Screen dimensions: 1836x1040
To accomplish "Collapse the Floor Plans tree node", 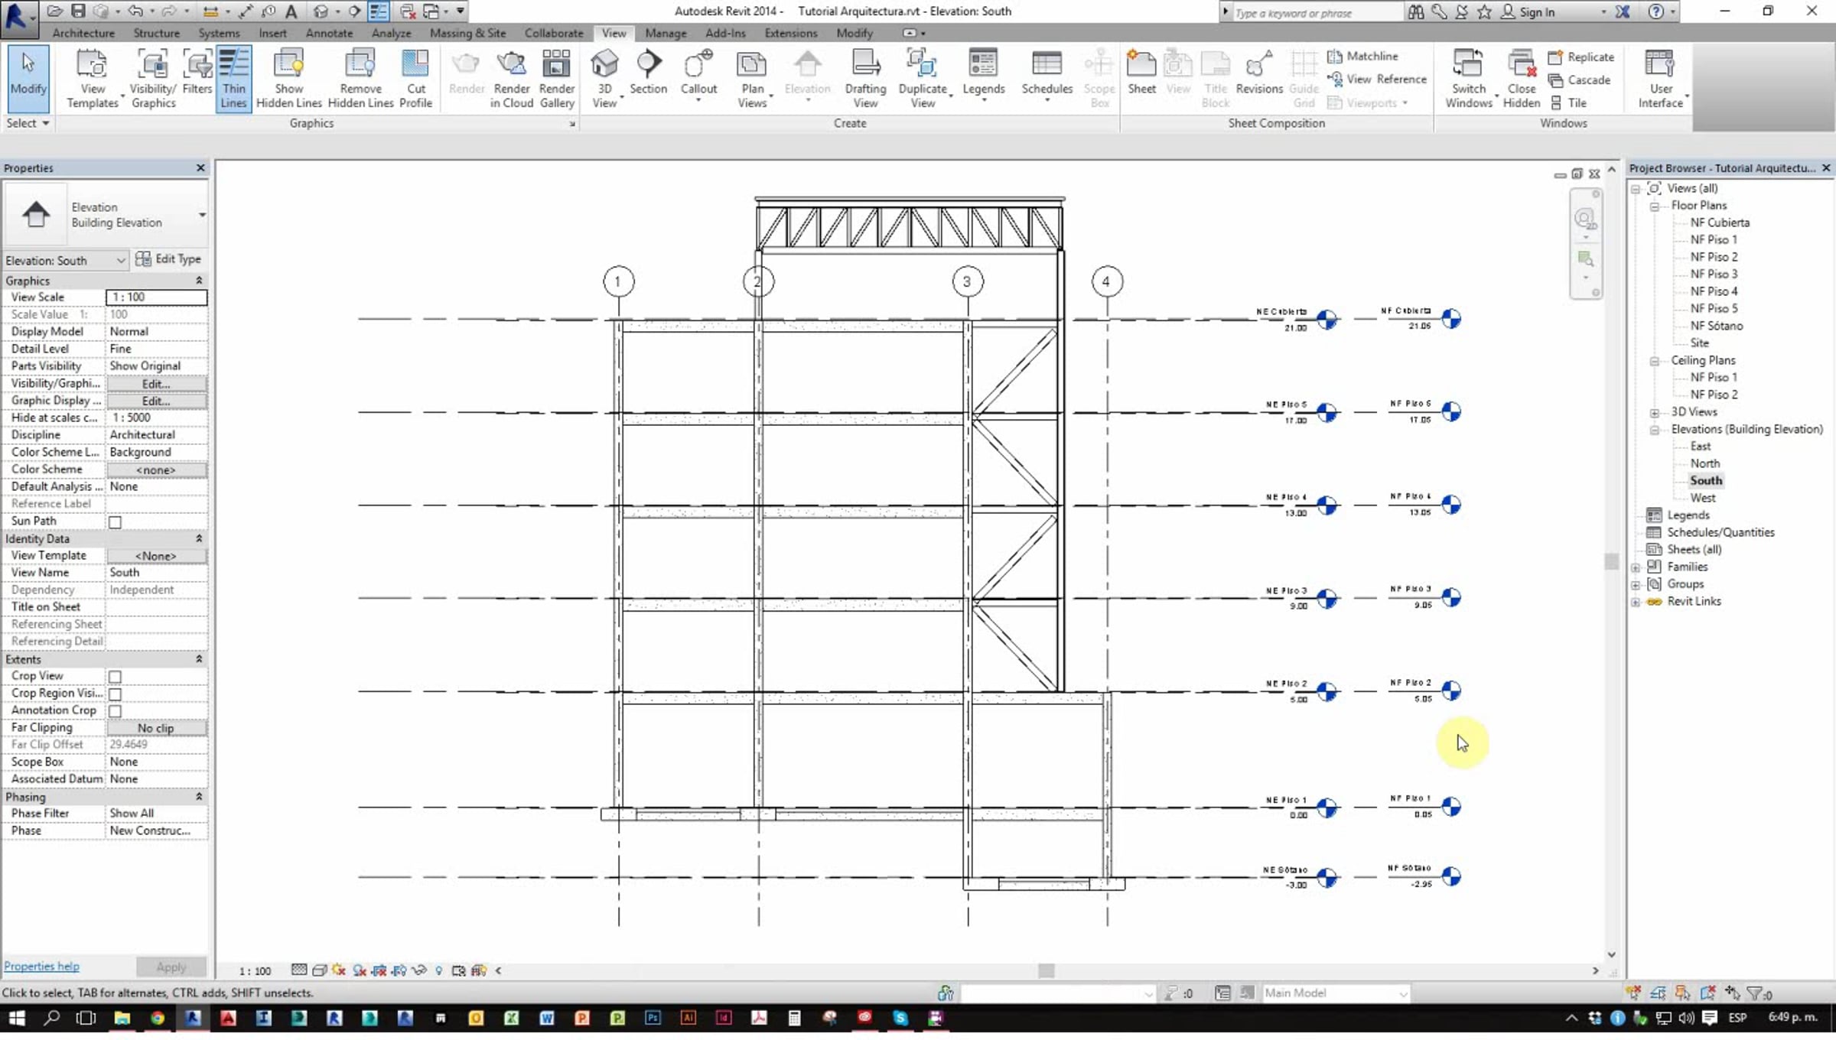I will pyautogui.click(x=1655, y=206).
